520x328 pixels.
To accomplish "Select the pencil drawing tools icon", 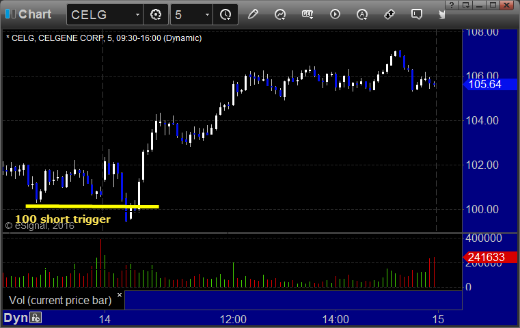I will [x=253, y=14].
